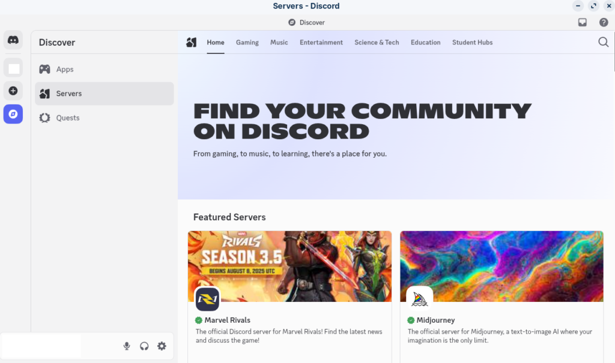Open the inbox icon at top right
This screenshot has height=363, width=615.
click(583, 22)
